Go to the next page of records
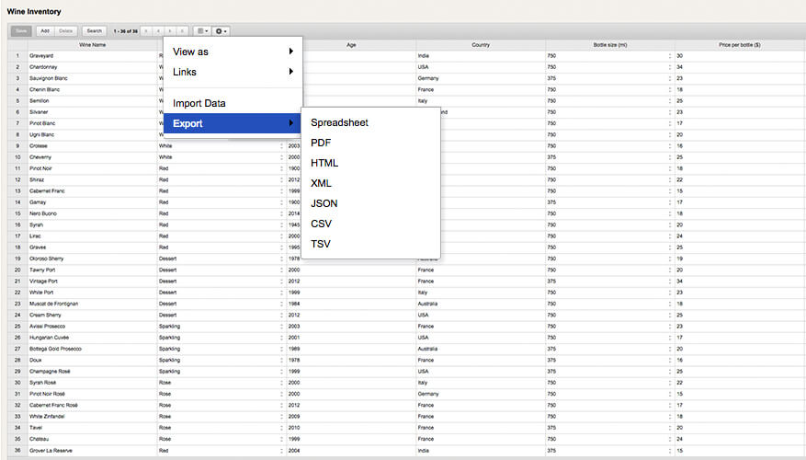Screen dimensions: 806x460 (x=170, y=31)
